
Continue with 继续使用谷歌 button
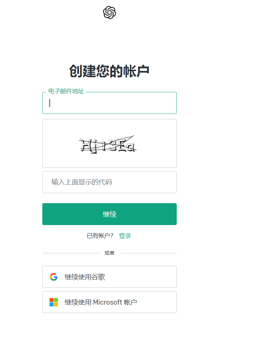point(110,277)
